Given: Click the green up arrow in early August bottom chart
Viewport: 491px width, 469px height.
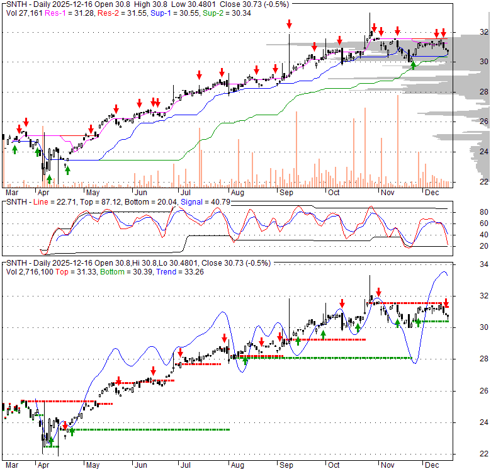Looking at the screenshot, I should click(x=245, y=361).
